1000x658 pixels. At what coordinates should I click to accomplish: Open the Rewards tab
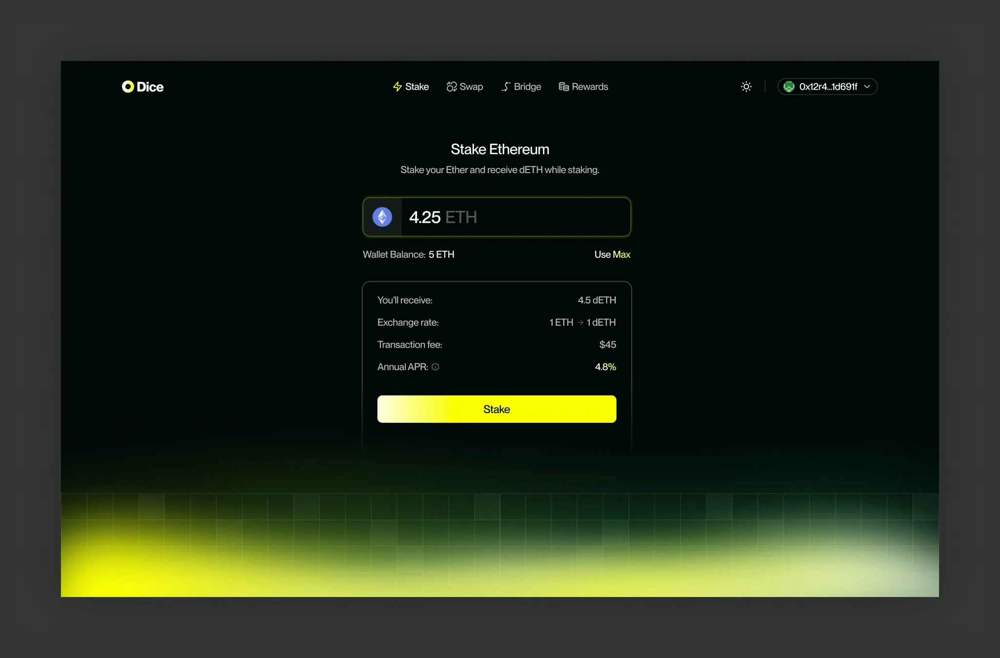click(x=583, y=87)
